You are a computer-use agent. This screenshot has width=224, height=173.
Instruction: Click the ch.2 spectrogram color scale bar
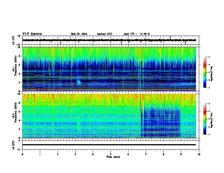click(x=204, y=119)
